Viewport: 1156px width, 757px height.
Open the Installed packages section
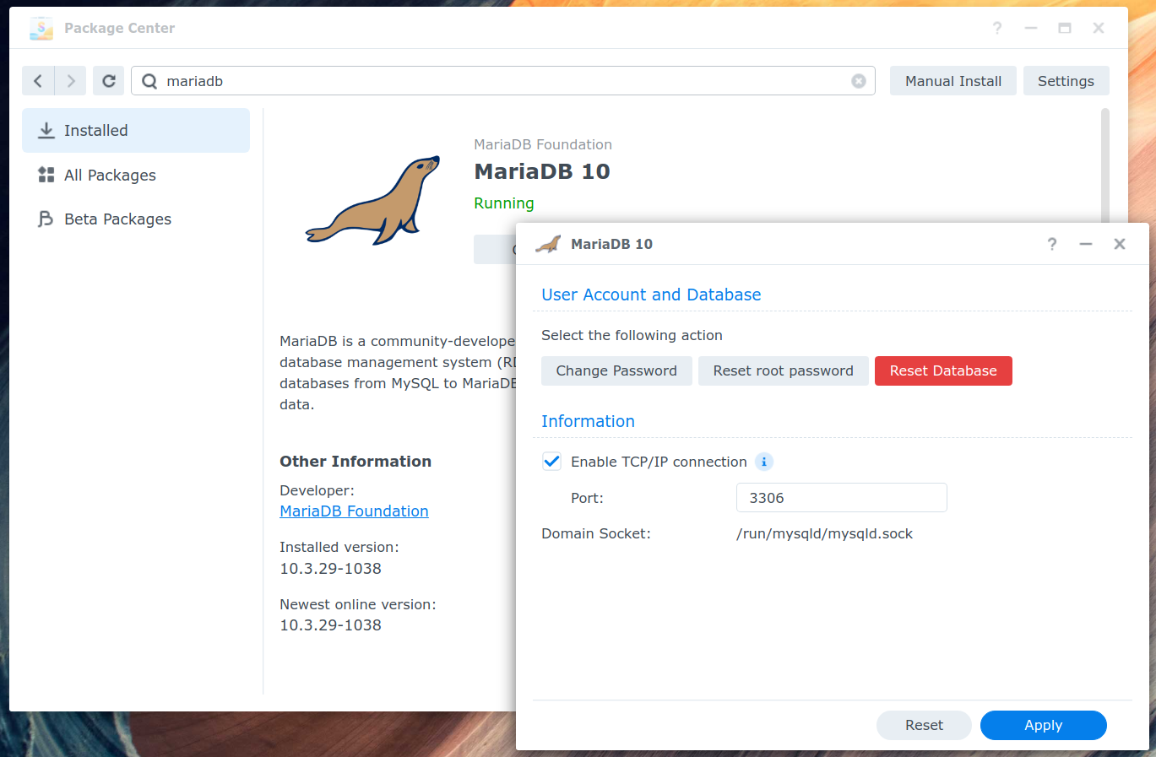(136, 130)
